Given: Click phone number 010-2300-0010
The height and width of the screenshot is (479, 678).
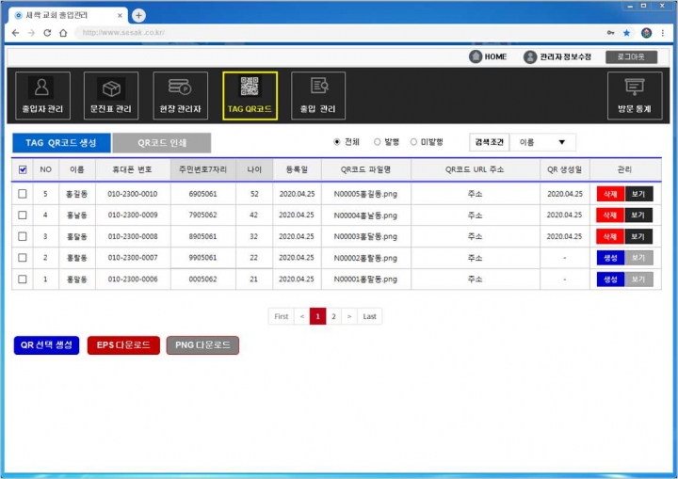Looking at the screenshot, I should 133,194.
